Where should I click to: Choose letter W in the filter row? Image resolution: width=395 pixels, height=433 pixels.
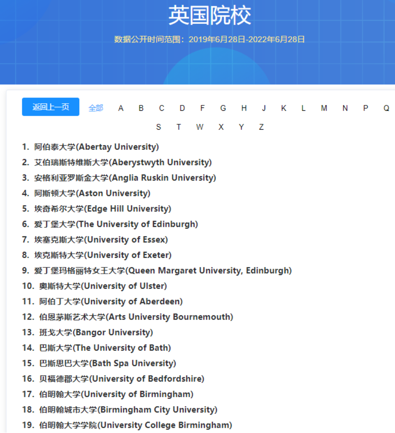pos(200,127)
